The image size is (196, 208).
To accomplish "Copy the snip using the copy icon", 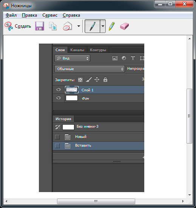I will pos(53,26).
